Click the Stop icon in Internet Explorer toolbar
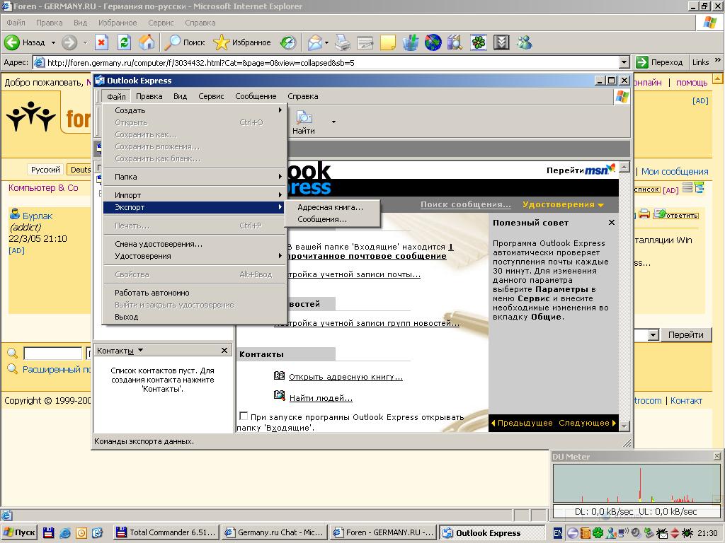This screenshot has height=543, width=725. pyautogui.click(x=101, y=42)
